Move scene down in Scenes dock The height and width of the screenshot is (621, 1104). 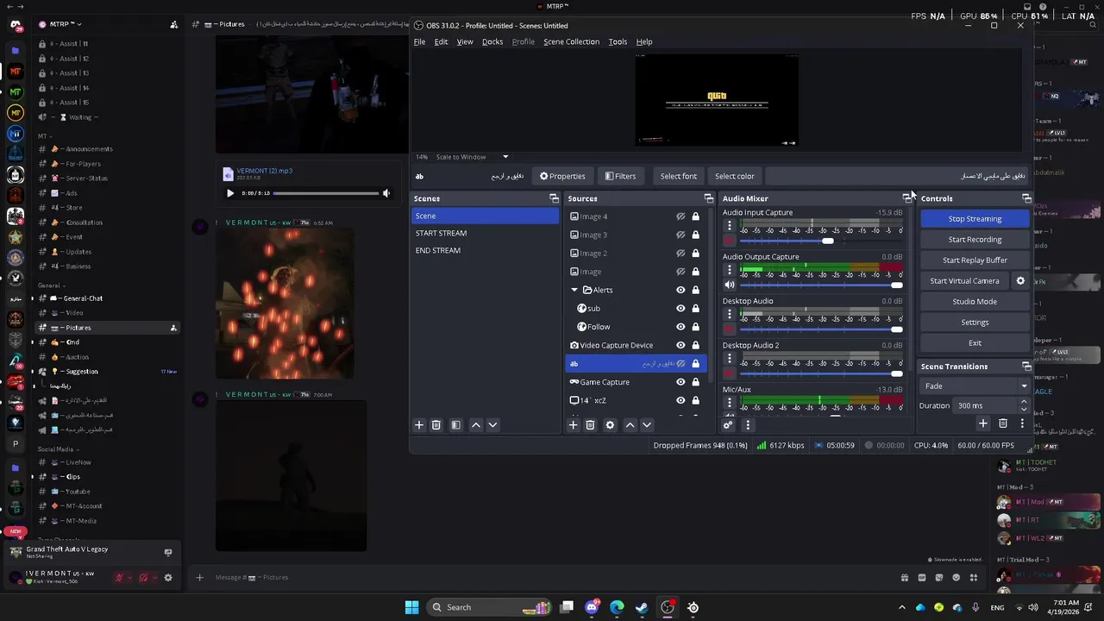[x=492, y=424]
